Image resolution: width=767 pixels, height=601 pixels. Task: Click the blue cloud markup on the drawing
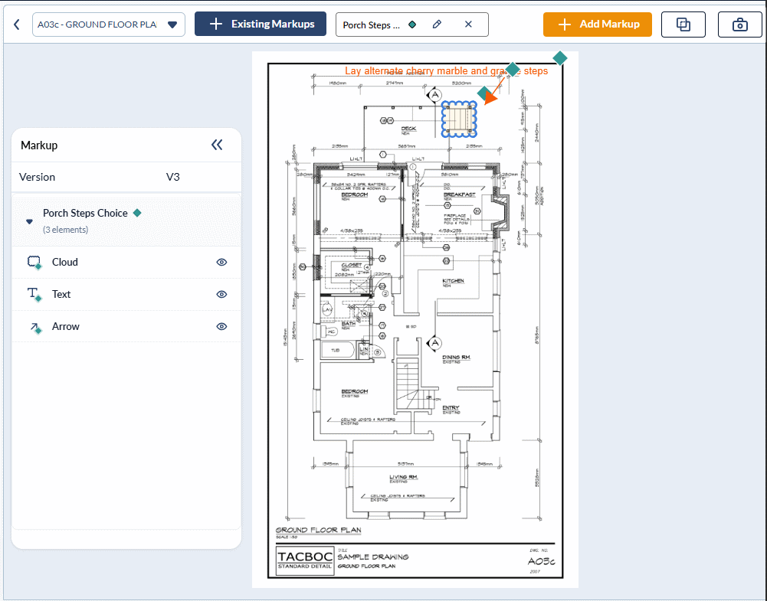pos(459,119)
